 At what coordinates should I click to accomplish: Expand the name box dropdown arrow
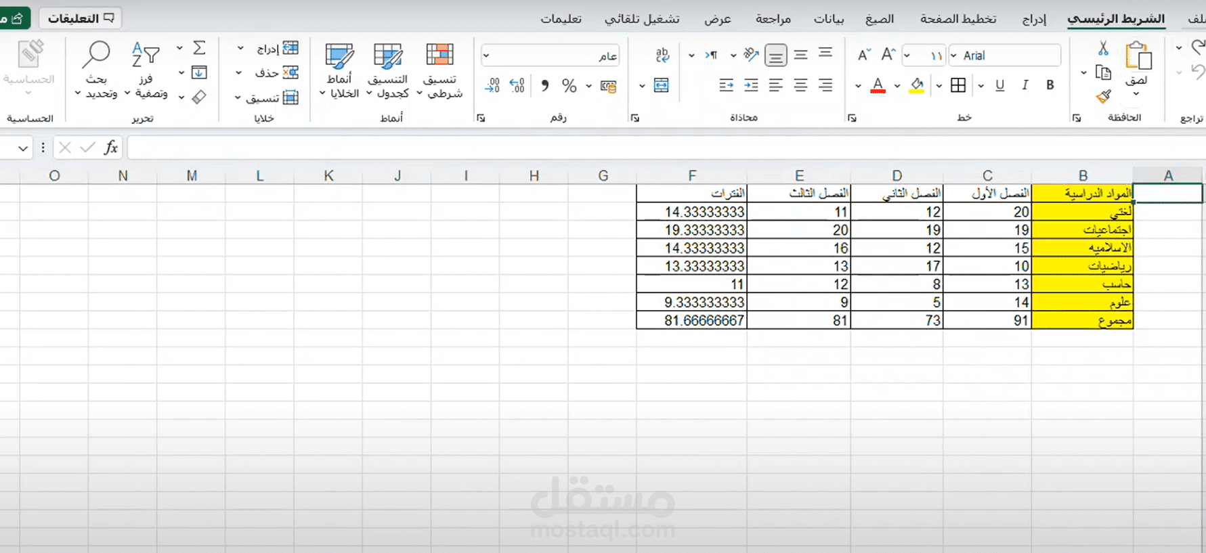tap(23, 148)
